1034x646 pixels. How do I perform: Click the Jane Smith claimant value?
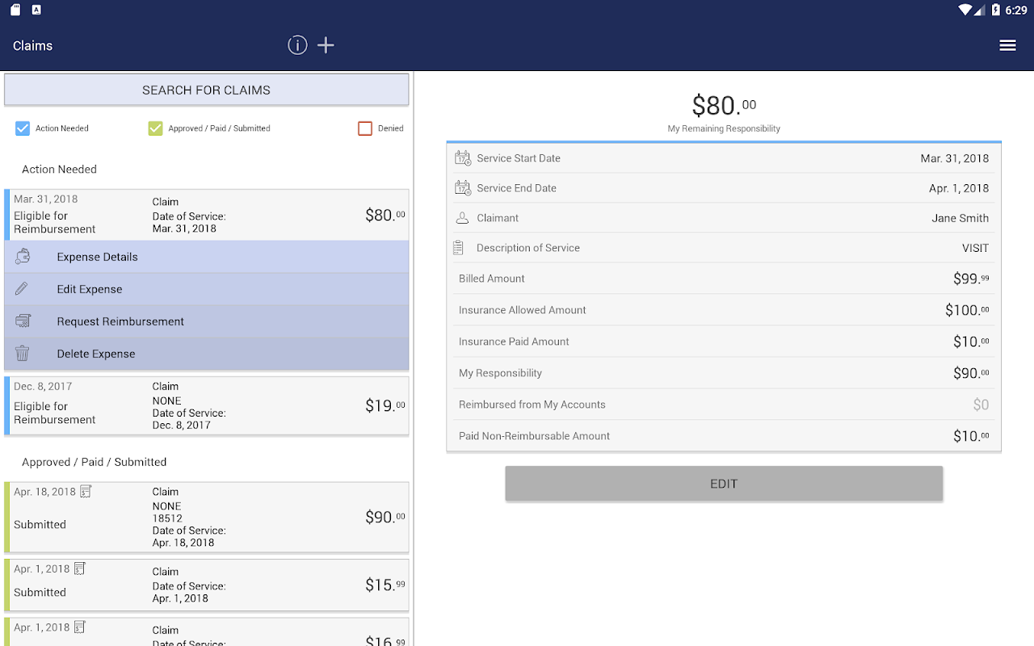click(960, 218)
